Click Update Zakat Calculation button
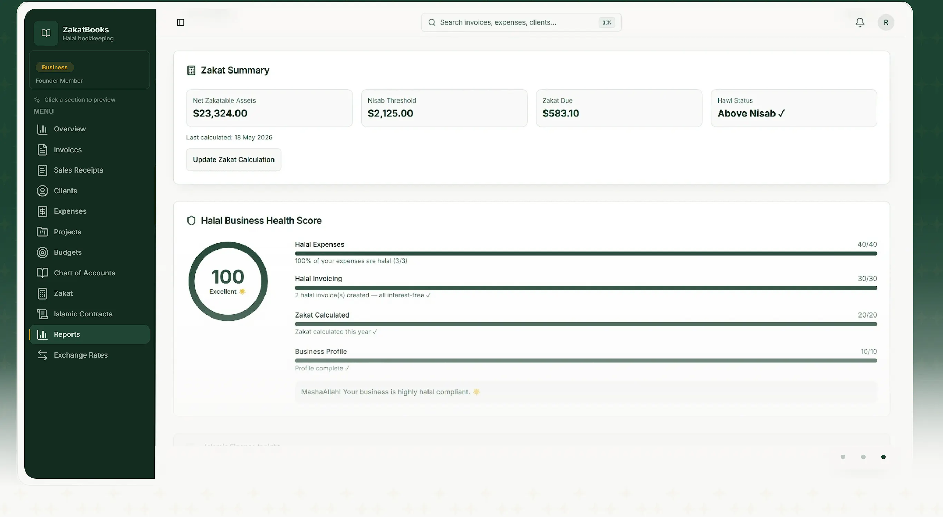Viewport: 943px width, 517px height. pyautogui.click(x=233, y=159)
